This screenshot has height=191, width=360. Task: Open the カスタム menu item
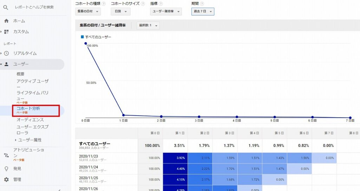(21, 32)
